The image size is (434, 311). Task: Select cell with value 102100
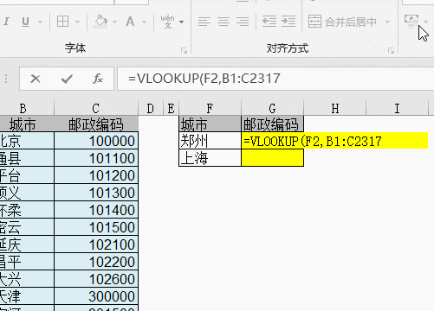(x=96, y=244)
